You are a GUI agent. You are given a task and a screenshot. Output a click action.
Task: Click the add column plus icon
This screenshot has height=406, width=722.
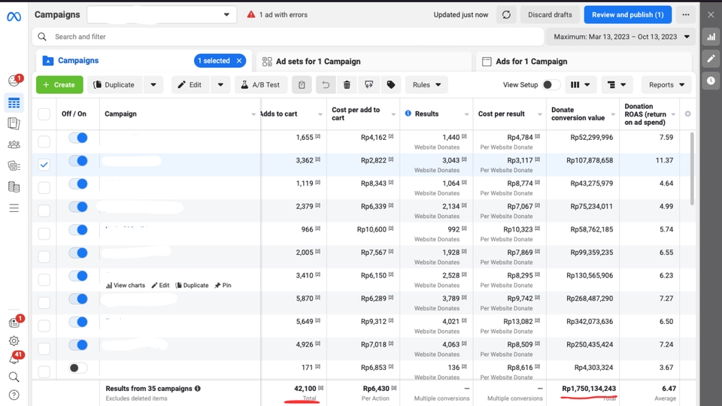coord(687,114)
